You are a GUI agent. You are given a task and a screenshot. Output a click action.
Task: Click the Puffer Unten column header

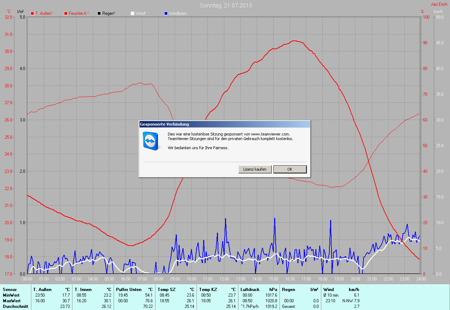(x=129, y=290)
